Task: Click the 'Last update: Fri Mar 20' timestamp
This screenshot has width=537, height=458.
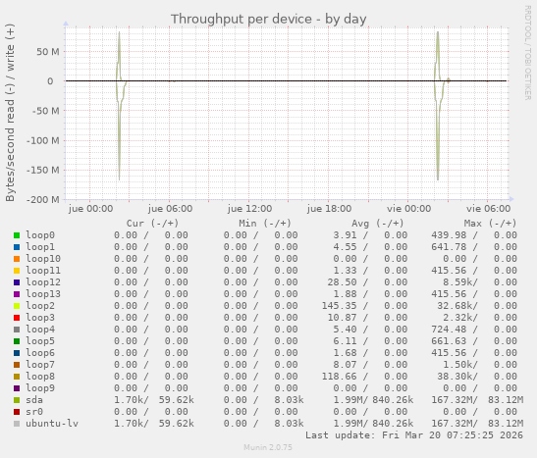Action: click(x=414, y=435)
